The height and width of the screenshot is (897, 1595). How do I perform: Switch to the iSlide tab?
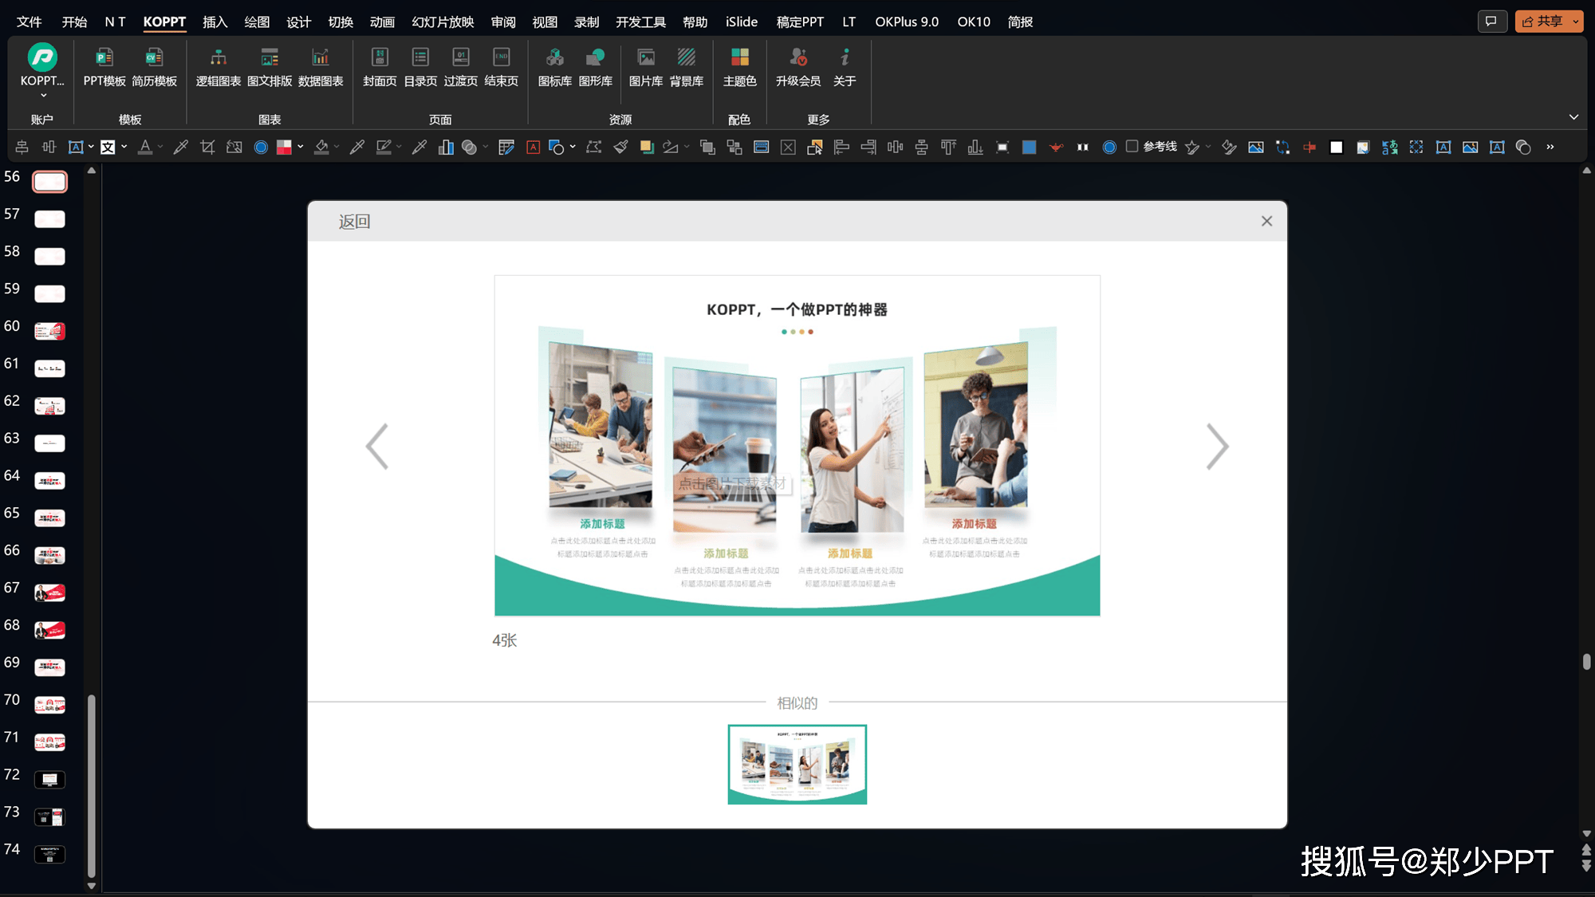tap(741, 22)
